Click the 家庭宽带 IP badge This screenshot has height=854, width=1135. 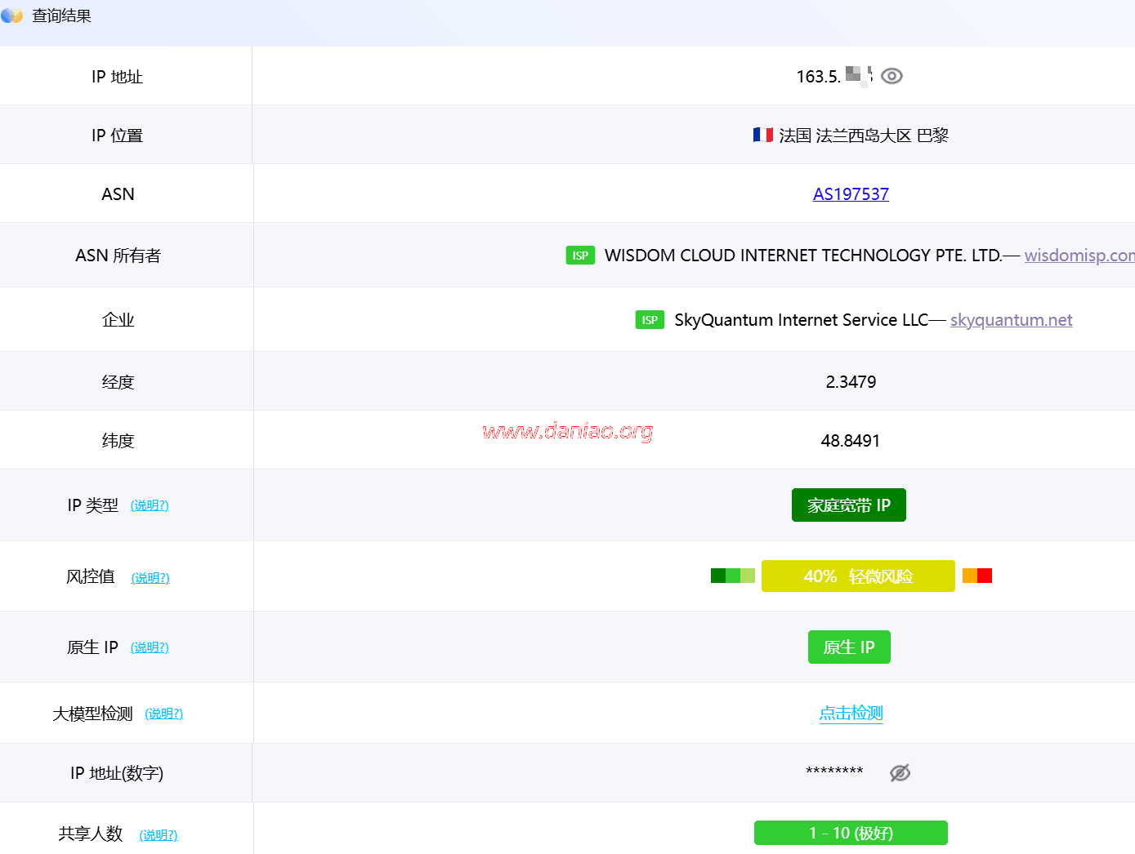(848, 505)
